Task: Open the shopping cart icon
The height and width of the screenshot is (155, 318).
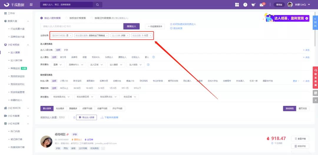Action: [x=253, y=5]
